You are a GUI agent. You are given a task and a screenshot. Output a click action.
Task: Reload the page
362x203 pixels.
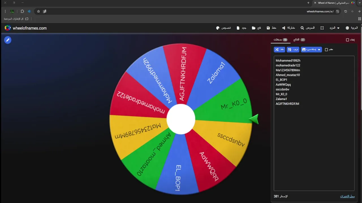pos(346,11)
